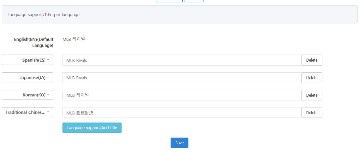360x152 pixels.
Task: Expand the Traditional Chinese language dropdown
Action: point(27,112)
